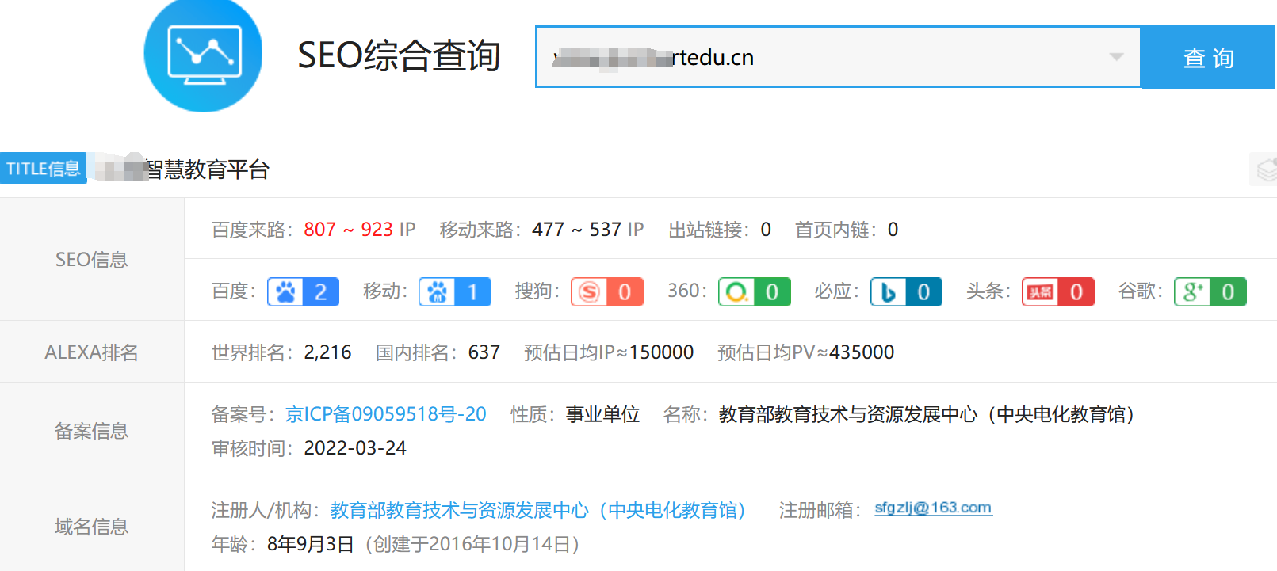
Task: Select the 备案信息 row header
Action: coord(92,431)
